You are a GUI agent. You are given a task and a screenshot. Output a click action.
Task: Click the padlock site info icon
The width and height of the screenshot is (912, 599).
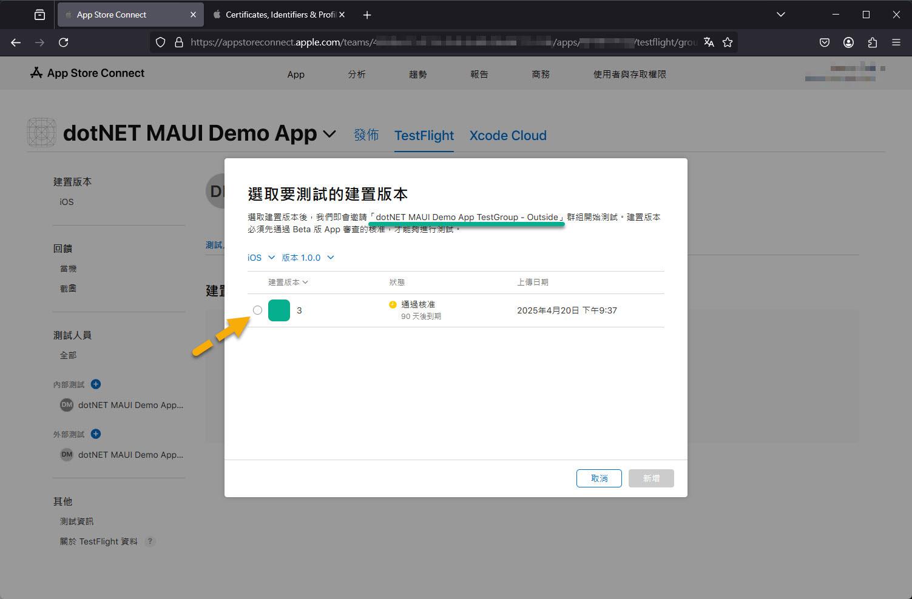(x=178, y=42)
